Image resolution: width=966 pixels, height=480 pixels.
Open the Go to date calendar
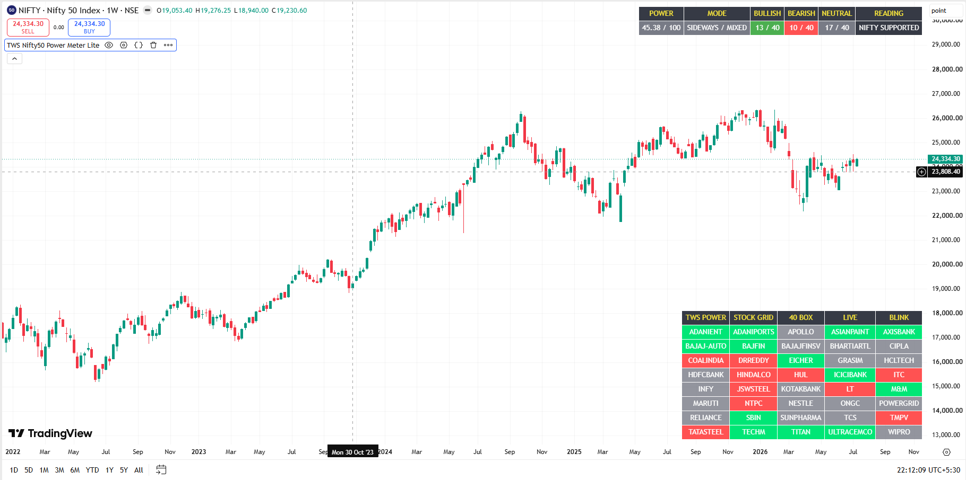click(161, 470)
